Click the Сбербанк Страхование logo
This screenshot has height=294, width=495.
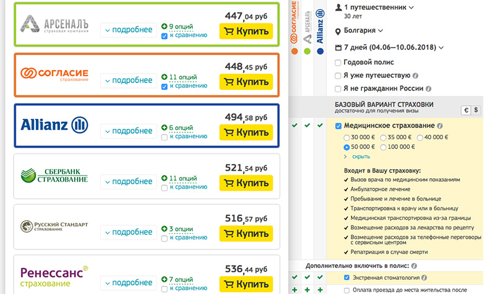(x=54, y=176)
